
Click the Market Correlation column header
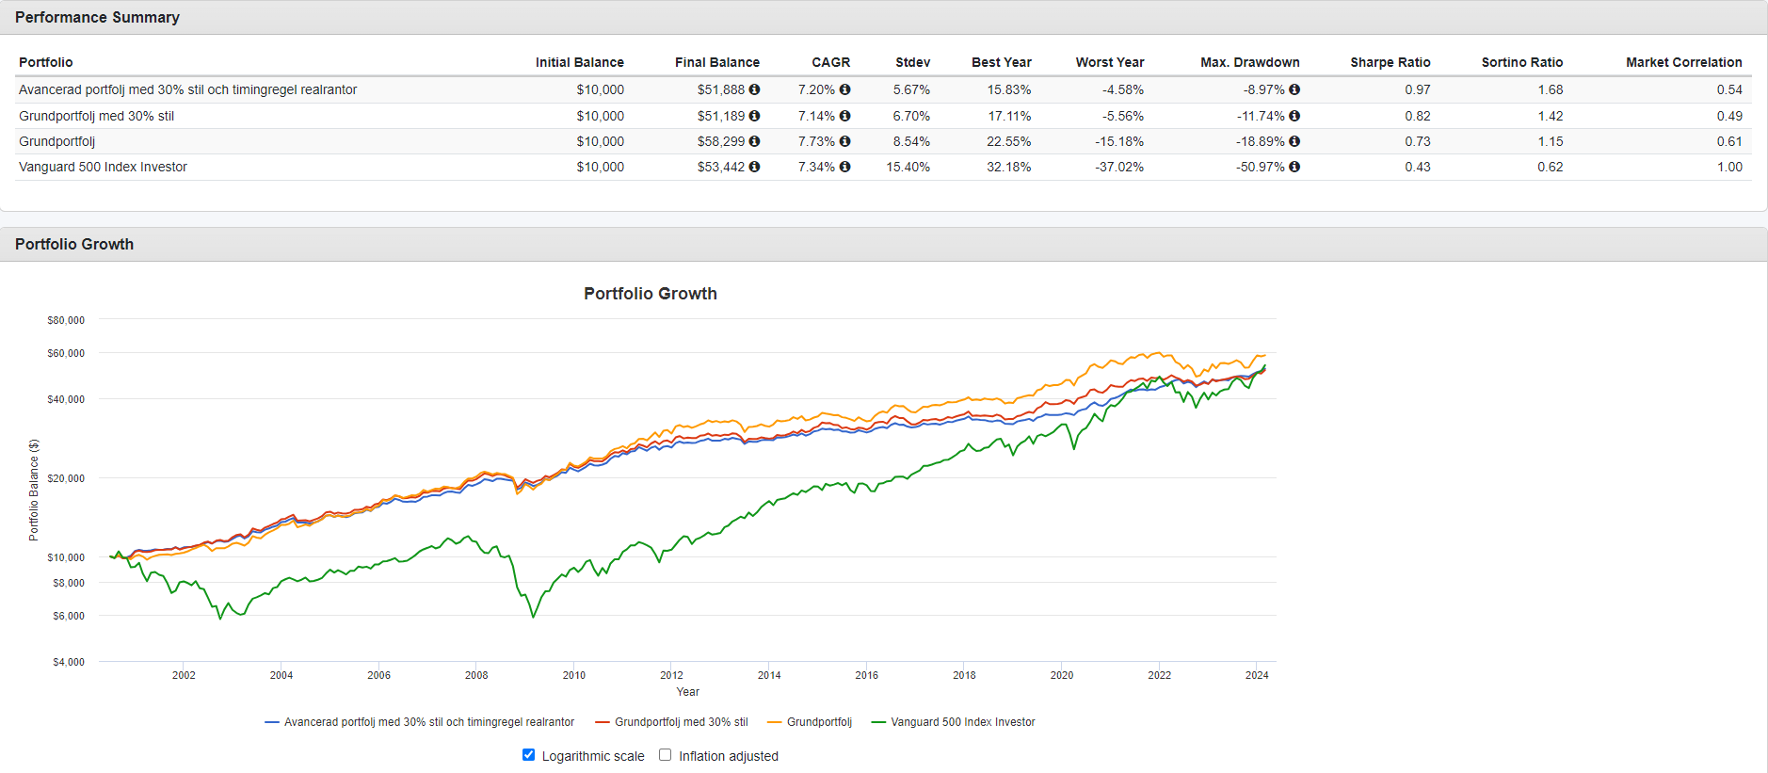(1683, 62)
